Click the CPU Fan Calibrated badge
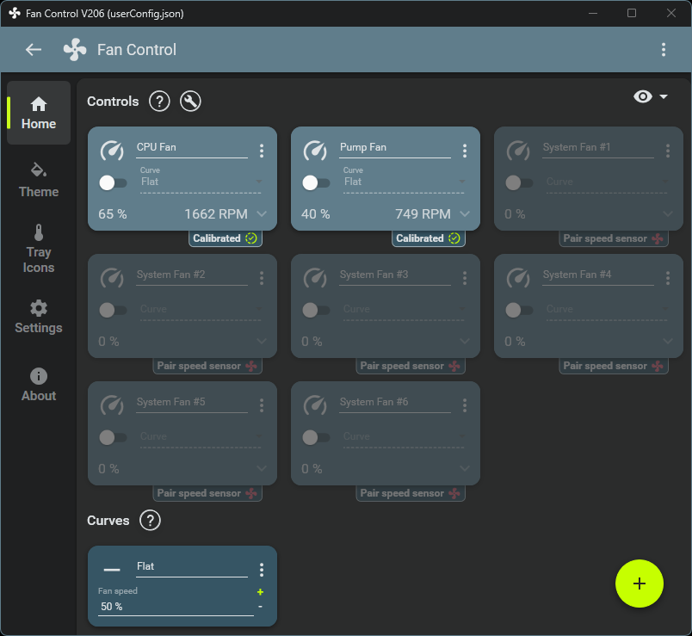Viewport: 692px width, 636px height. pos(226,238)
